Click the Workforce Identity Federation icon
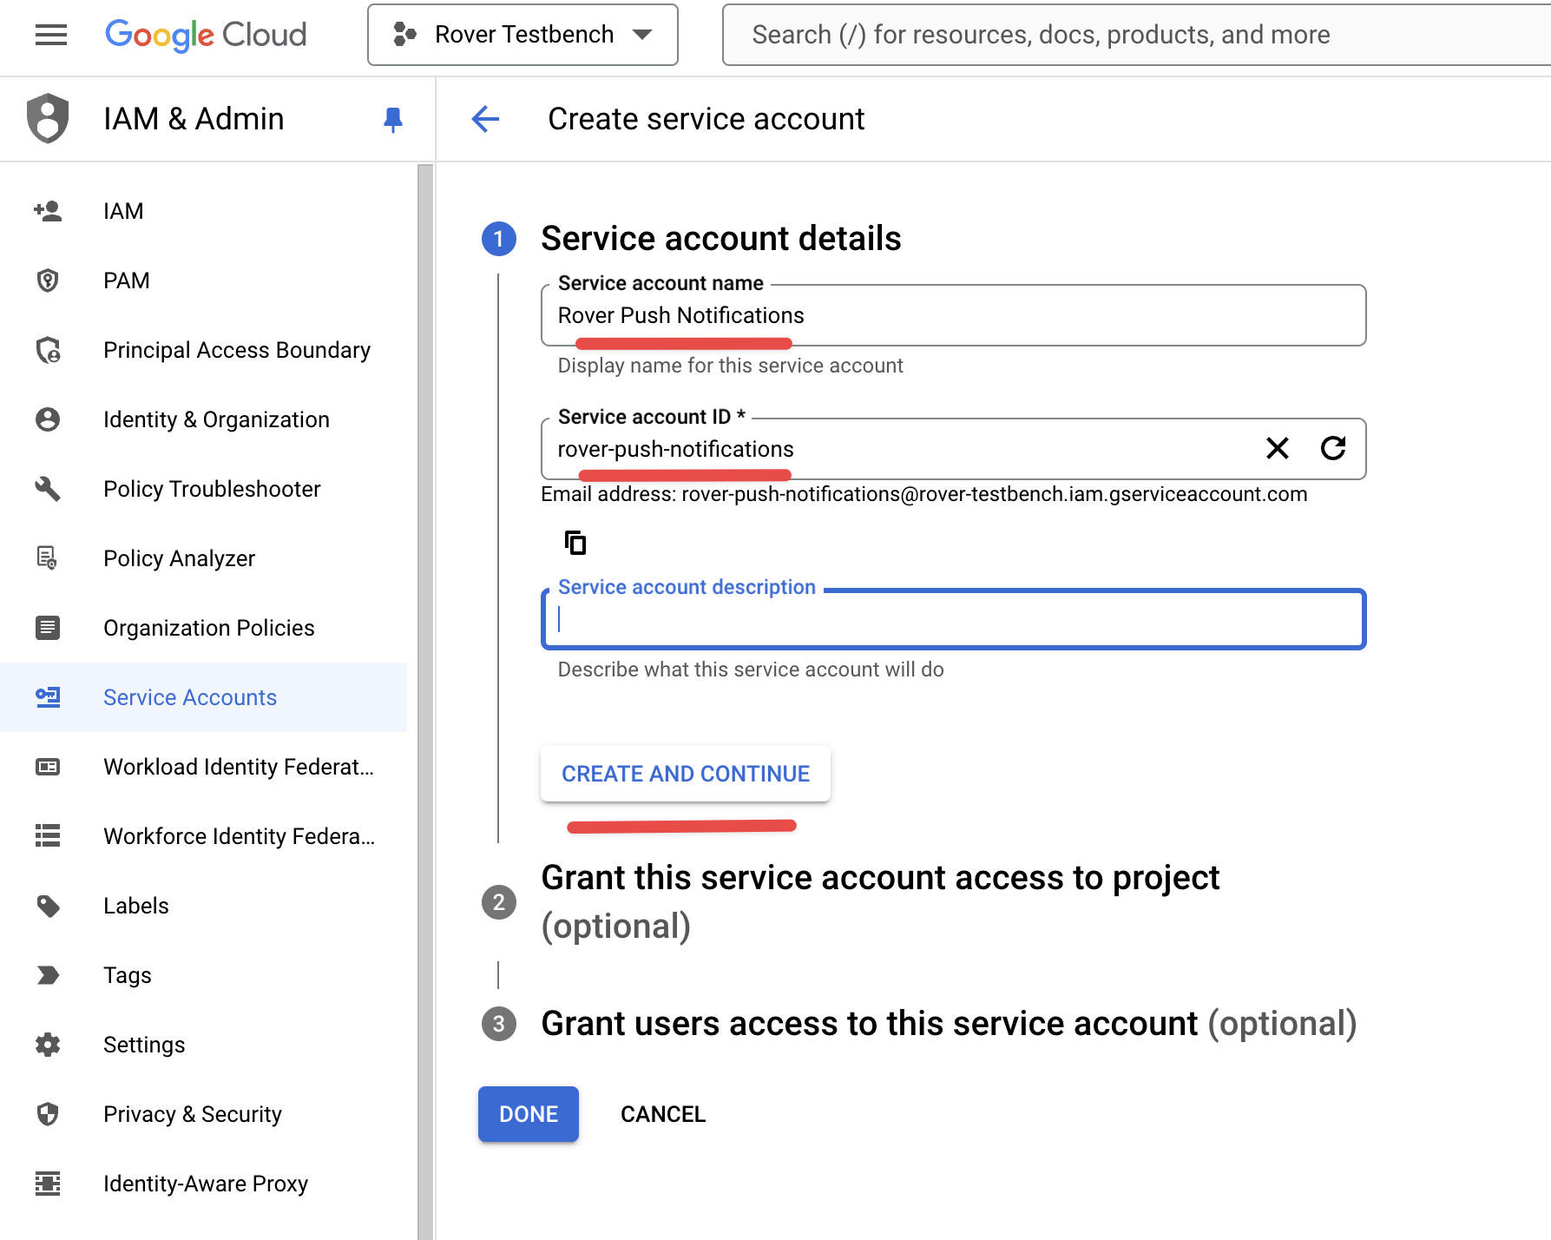The image size is (1551, 1240). coord(48,836)
